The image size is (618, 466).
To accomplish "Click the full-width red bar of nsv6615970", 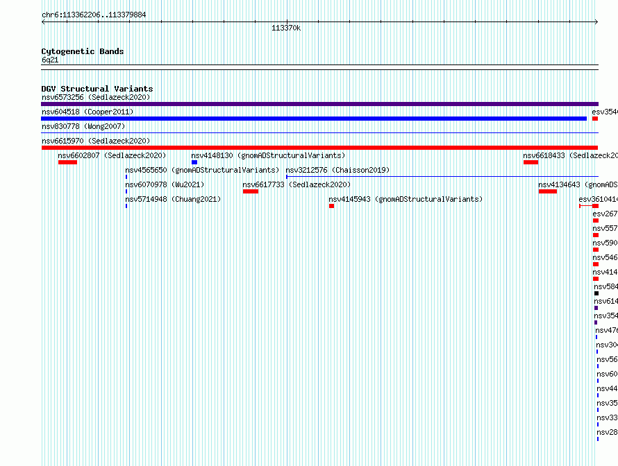I will [319, 148].
